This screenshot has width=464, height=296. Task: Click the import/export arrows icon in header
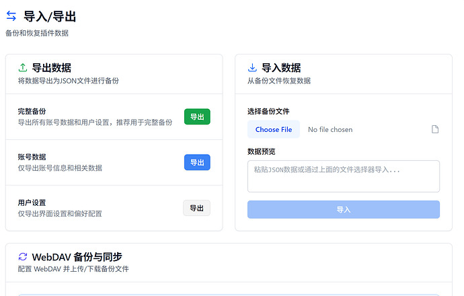[11, 16]
